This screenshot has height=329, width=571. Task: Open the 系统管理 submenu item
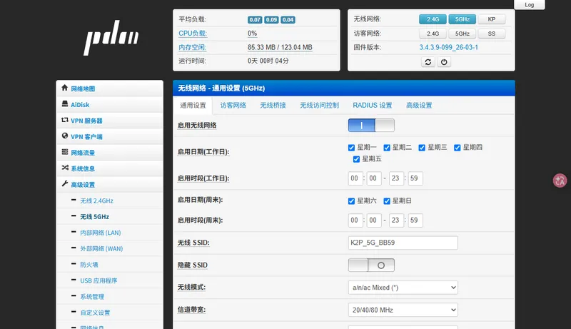coord(92,297)
